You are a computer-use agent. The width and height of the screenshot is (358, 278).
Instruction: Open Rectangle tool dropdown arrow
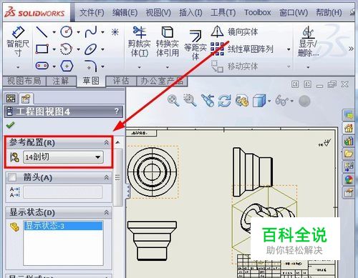coord(54,49)
